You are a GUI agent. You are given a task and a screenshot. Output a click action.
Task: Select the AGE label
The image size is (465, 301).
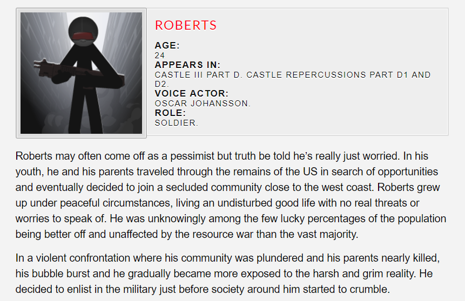tap(167, 46)
